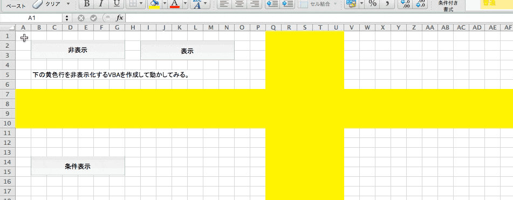
Task: Select row 7 header
Action: [8, 94]
